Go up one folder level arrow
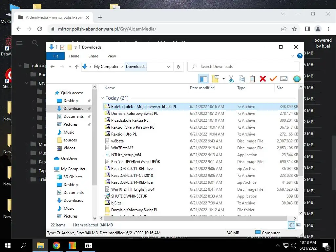 77,67
